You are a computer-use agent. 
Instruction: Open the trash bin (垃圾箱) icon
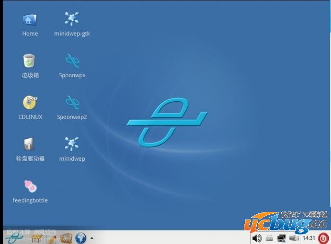tap(30, 61)
